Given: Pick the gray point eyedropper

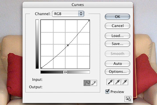Looking at the screenshot, I should point(117,82).
